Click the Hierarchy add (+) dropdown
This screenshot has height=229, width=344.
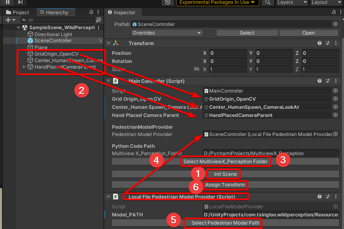tap(10, 20)
